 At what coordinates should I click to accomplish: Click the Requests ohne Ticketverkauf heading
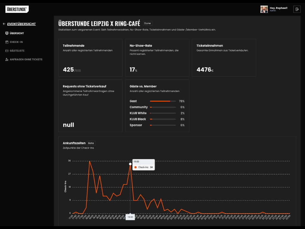tap(84, 86)
